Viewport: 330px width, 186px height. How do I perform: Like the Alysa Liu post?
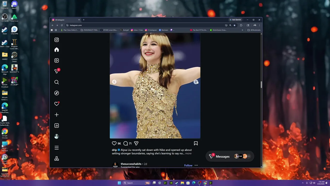pyautogui.click(x=114, y=143)
